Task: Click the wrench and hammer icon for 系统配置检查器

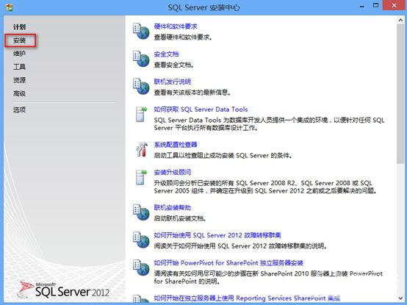Action: point(142,149)
